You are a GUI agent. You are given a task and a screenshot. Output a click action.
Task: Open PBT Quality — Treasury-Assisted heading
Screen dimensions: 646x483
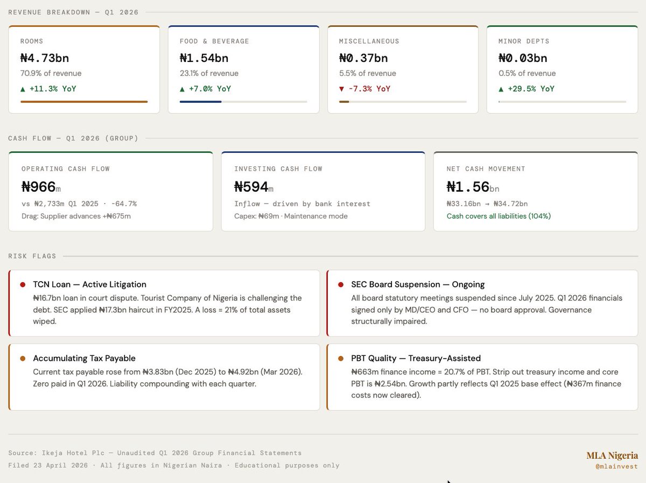tap(416, 358)
